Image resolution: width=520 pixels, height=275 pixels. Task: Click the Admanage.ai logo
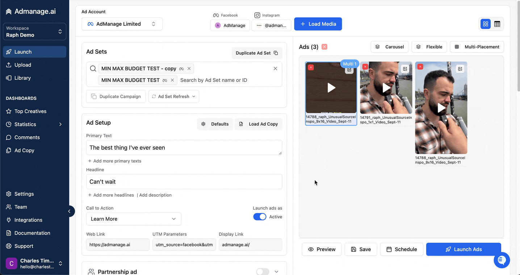[31, 11]
